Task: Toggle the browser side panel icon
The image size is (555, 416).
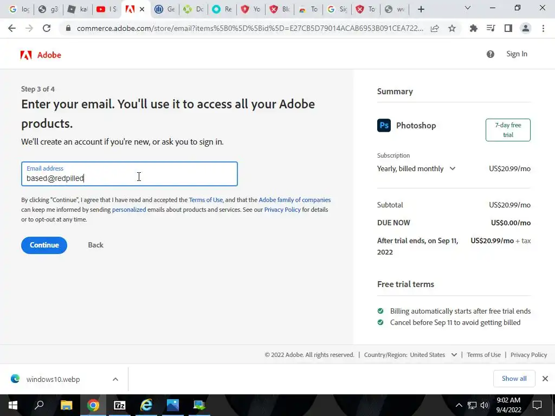Action: 508,28
